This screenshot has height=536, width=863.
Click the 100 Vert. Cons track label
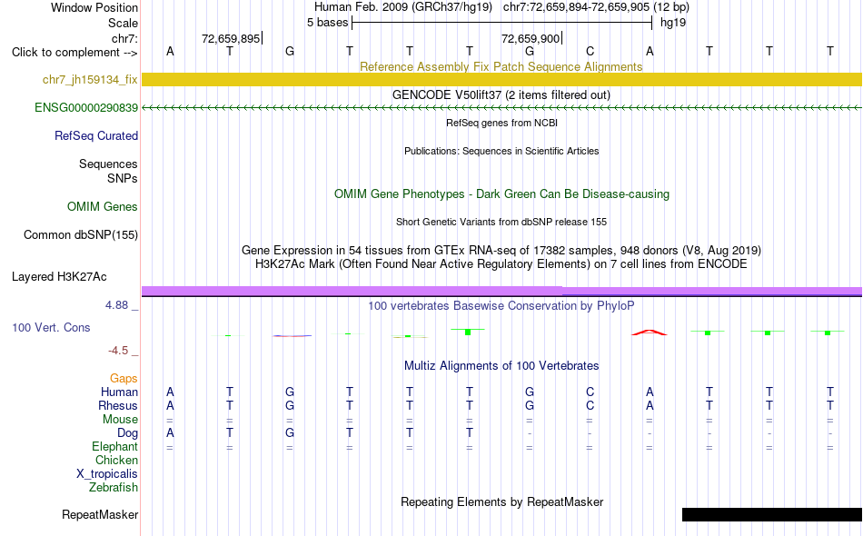tap(51, 327)
